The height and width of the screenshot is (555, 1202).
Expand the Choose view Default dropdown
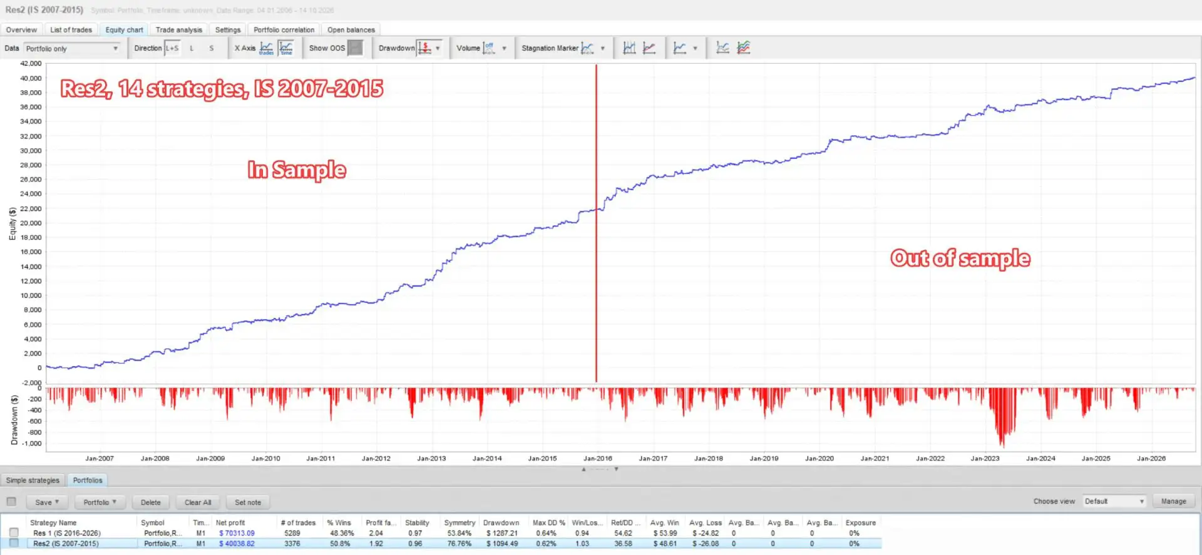pos(1114,501)
